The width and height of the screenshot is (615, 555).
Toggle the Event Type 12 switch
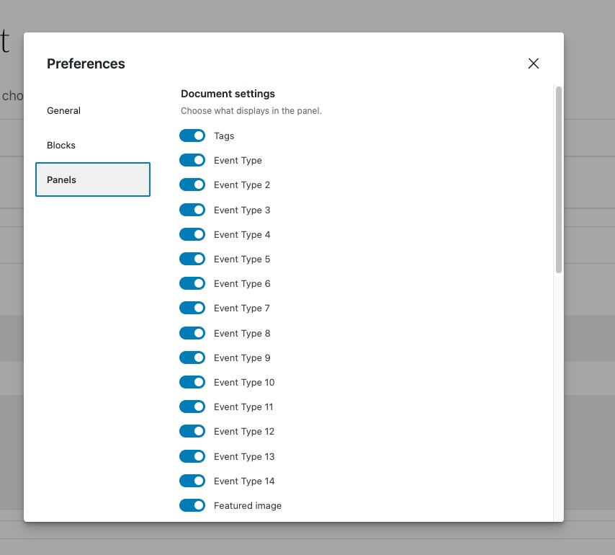[x=192, y=431]
